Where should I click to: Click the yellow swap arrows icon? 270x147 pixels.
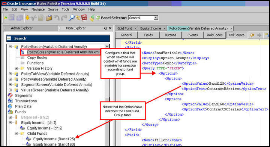(x=78, y=18)
